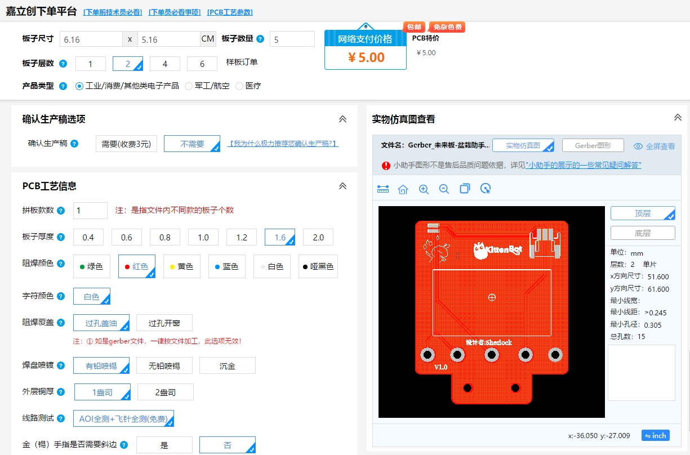Zoom in with the magnifier plus icon
This screenshot has height=455, width=690.
424,189
